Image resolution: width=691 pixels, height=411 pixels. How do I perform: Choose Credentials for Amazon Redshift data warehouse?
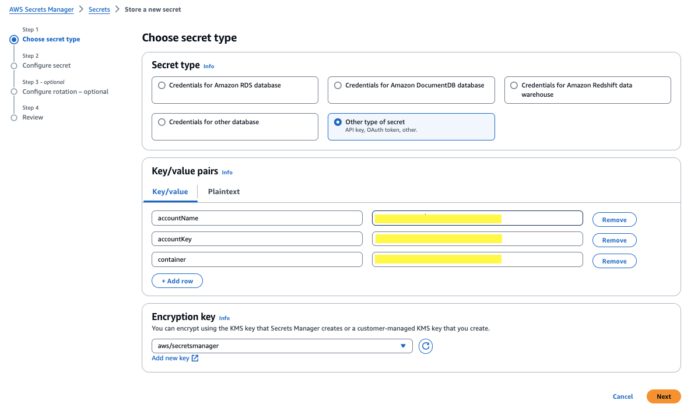(x=514, y=85)
